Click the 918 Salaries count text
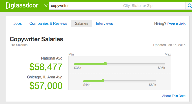Viewport: 192px width, 104px height. pyautogui.click(x=19, y=45)
